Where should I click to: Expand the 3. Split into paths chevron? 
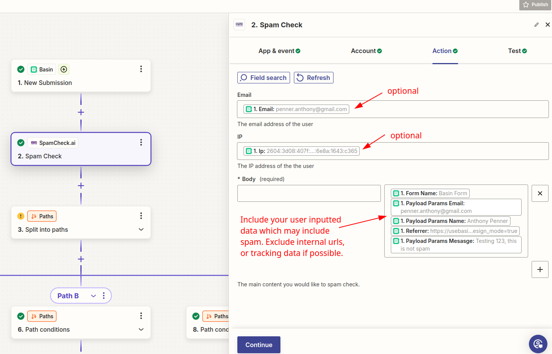pyautogui.click(x=141, y=229)
